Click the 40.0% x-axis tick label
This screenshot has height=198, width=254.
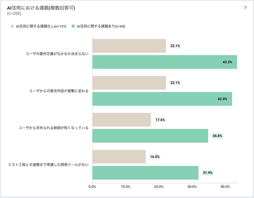(225, 187)
